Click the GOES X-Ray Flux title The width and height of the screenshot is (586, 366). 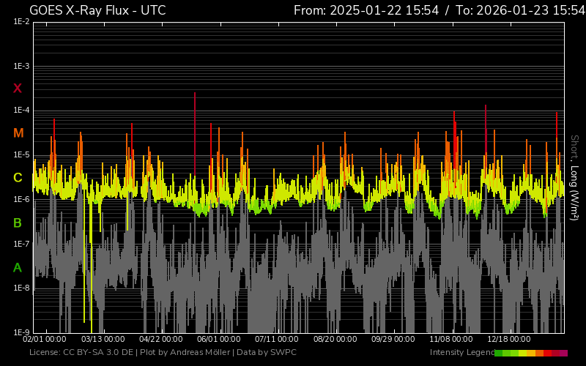(97, 10)
